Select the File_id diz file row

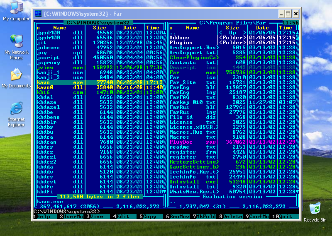[x=232, y=117]
